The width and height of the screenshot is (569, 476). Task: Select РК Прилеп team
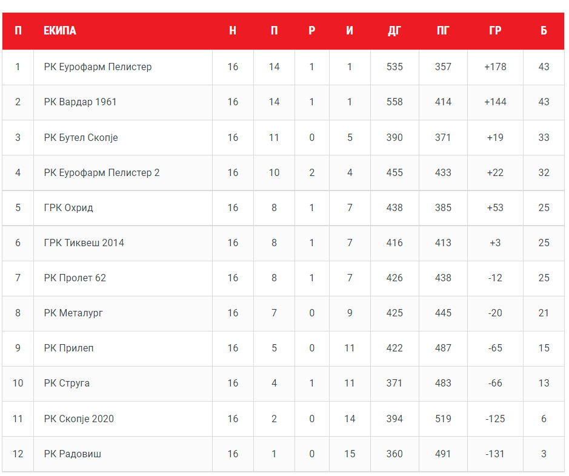click(x=68, y=348)
